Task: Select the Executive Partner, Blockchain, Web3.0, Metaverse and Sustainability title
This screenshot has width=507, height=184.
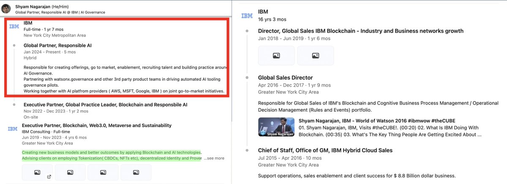Action: click(97, 125)
